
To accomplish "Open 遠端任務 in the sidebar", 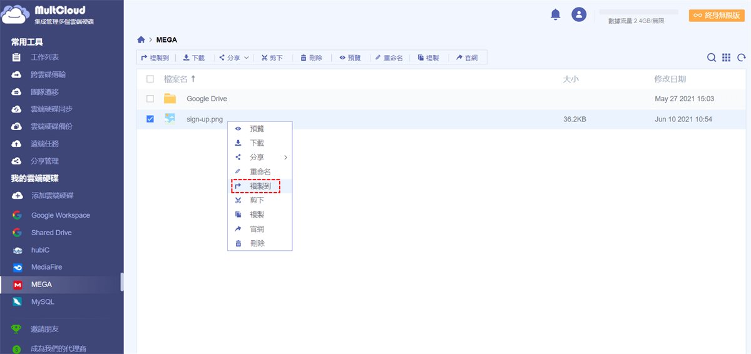I will [44, 144].
